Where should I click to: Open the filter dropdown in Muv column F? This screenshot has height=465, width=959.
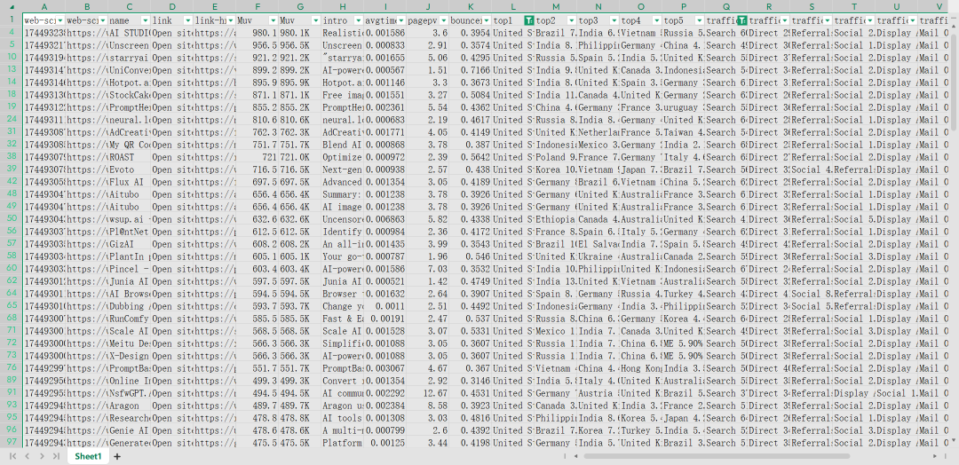tap(274, 20)
